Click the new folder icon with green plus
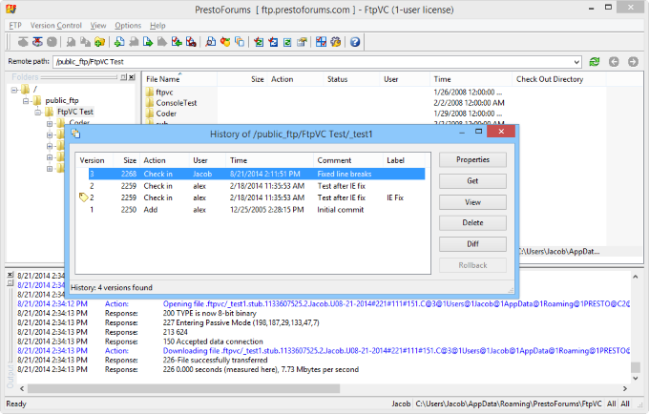The width and height of the screenshot is (649, 414). (99, 42)
